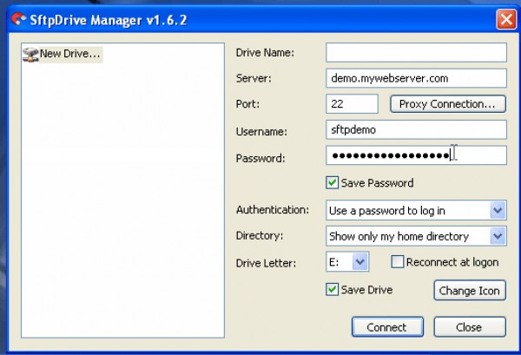
Task: Toggle the Save Password checkbox
Action: tap(332, 183)
